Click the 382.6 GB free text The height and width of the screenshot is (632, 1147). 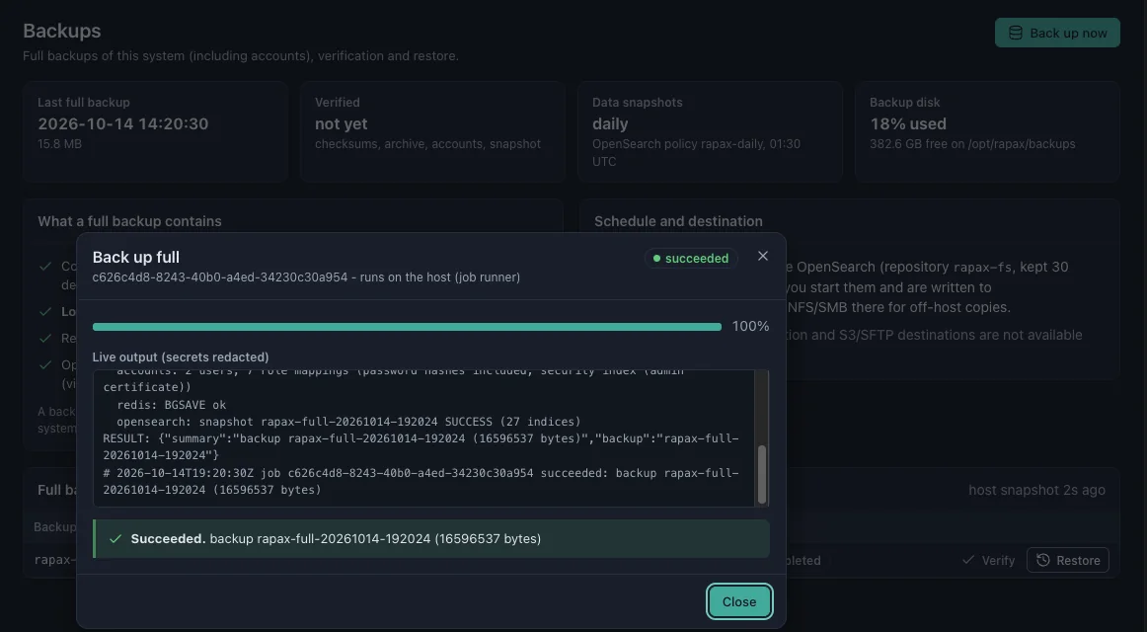tap(972, 144)
